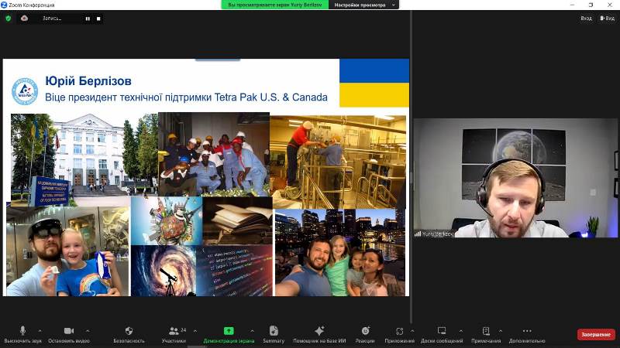Viewport: 620px width, 348px height.
Task: Click the Tetra Pak logo on slide
Action: (x=25, y=91)
